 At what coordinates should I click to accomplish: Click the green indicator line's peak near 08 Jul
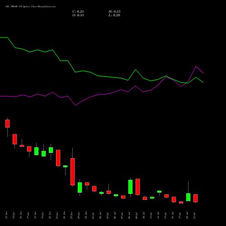136,70
